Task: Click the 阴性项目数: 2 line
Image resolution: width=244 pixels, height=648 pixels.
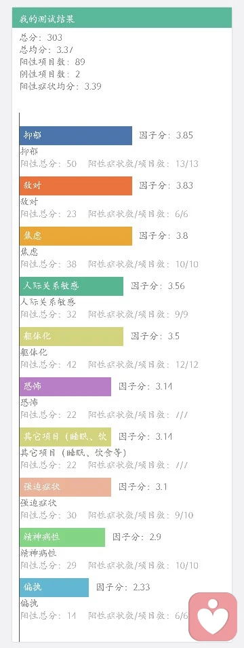Action: [x=49, y=75]
